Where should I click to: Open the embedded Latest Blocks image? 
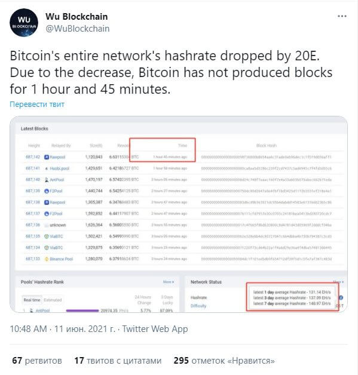tap(179, 214)
